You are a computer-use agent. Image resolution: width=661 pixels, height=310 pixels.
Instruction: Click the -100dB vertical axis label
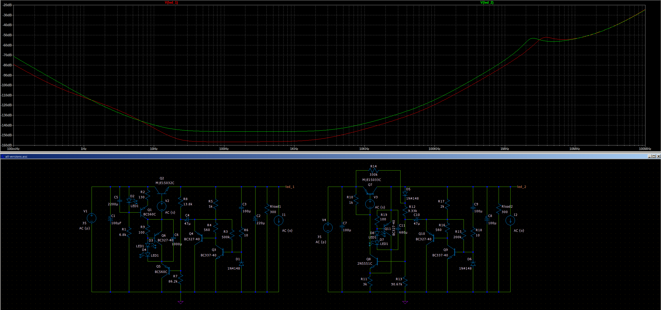(6, 85)
